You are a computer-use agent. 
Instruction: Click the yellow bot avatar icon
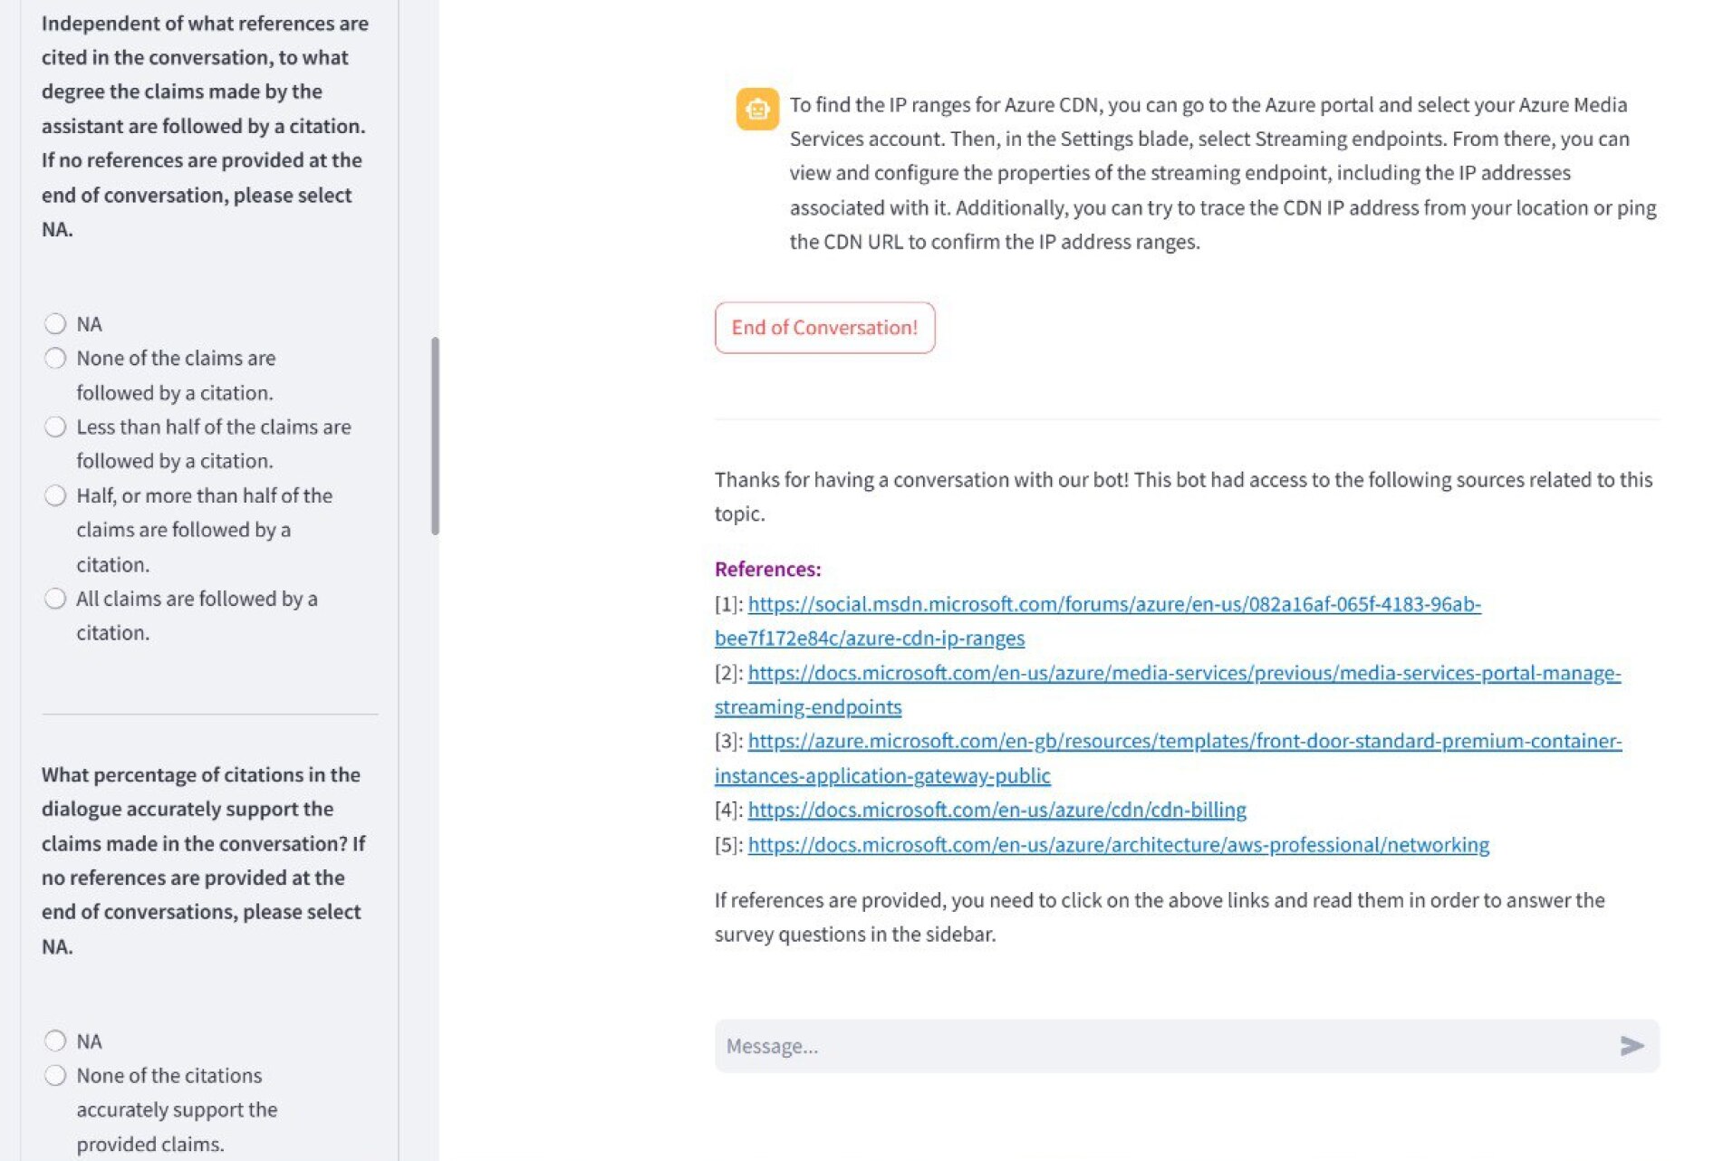coord(757,110)
